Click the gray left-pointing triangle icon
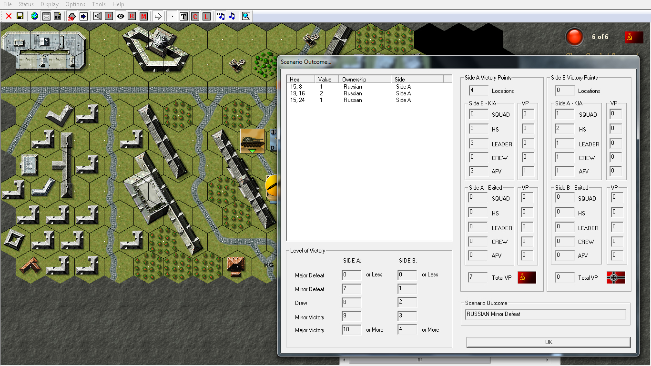 pos(98,16)
